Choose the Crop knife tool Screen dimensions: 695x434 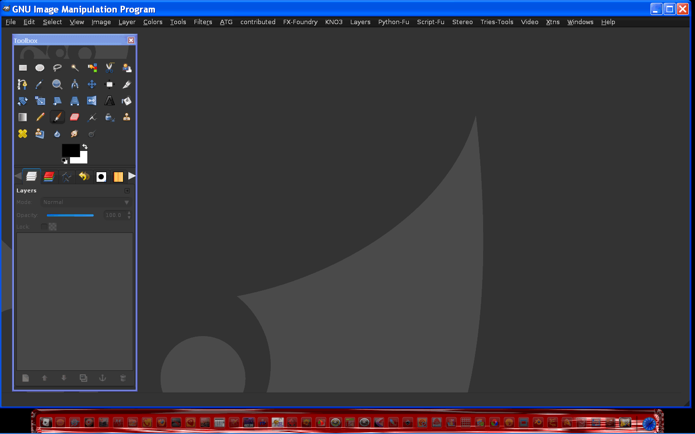tap(126, 84)
